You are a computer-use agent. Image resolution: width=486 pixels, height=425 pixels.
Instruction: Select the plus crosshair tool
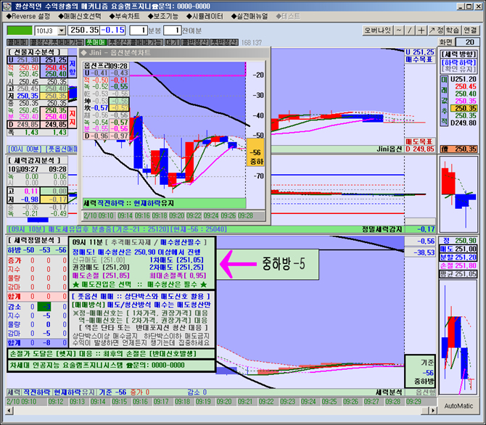pyautogui.click(x=421, y=30)
